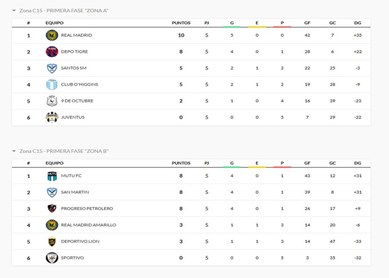Click the Real Madrid team crest

click(x=52, y=35)
